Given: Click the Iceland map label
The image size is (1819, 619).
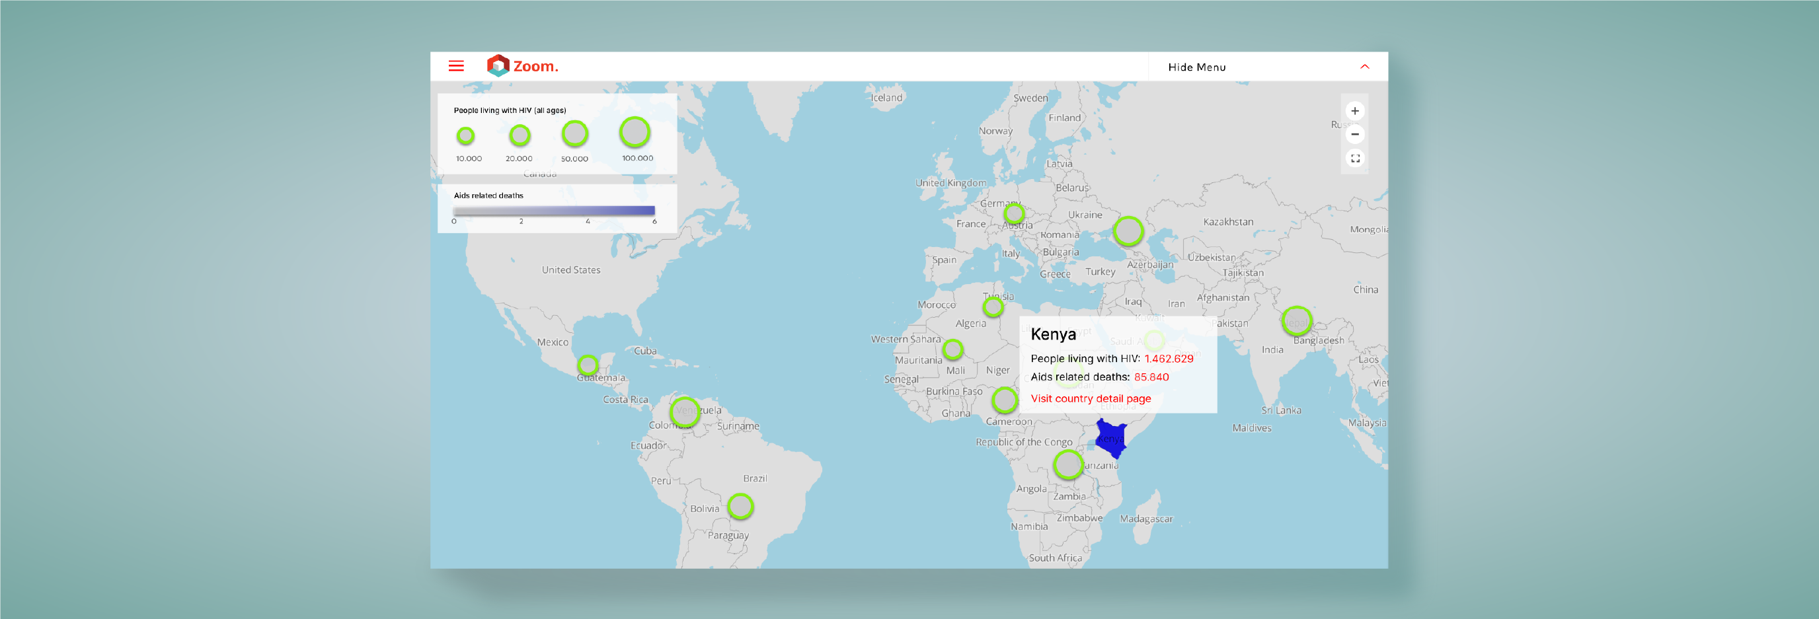Looking at the screenshot, I should (x=886, y=97).
